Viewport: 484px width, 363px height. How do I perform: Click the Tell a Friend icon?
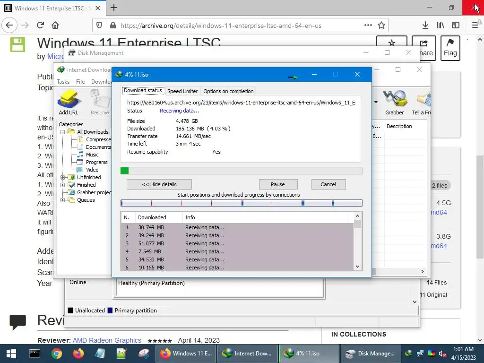(422, 103)
